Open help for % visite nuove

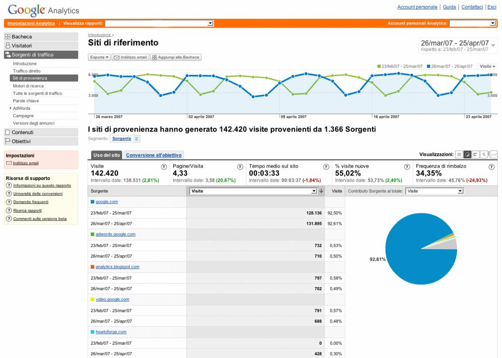pos(407,167)
